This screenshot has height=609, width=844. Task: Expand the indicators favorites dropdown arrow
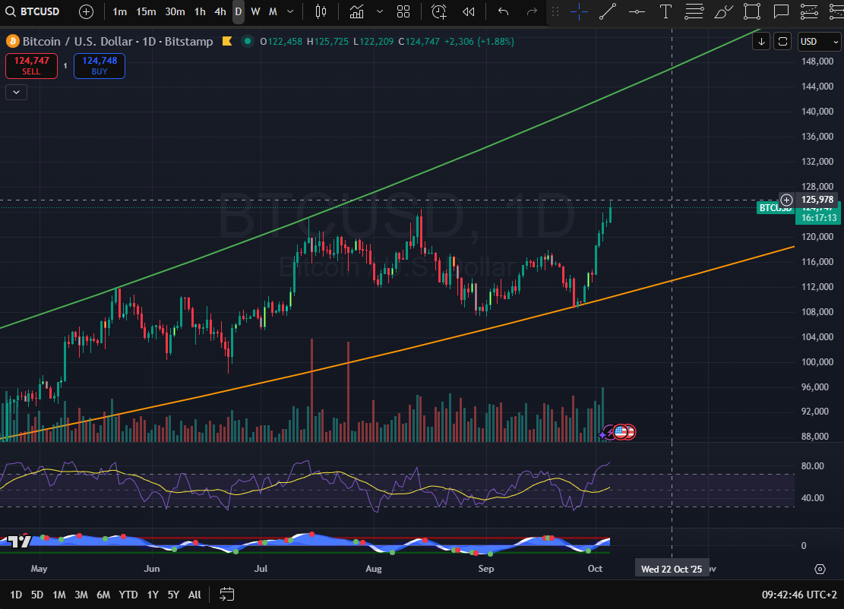point(380,11)
